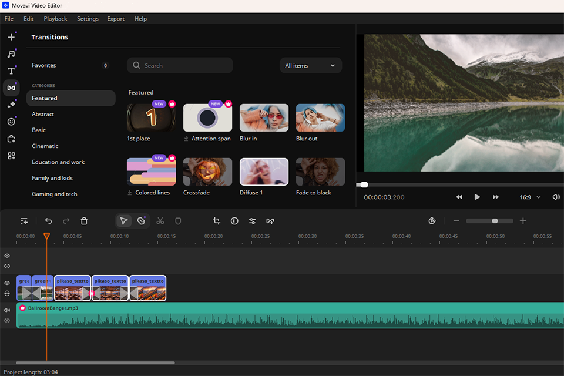This screenshot has height=376, width=564.
Task: Toggle visibility of the upper overlay track
Action: click(x=7, y=256)
